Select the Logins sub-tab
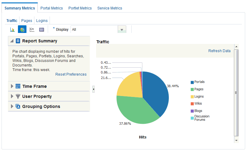This screenshot has height=154, width=247. point(42,21)
